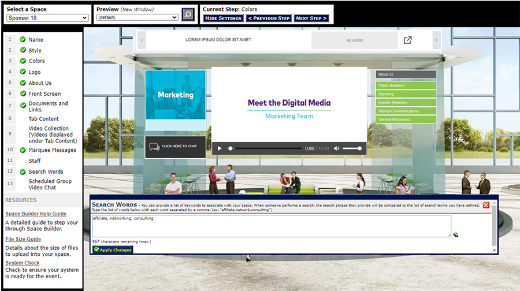Click the chat bubble icon
This screenshot has width=520, height=291.
click(x=154, y=146)
